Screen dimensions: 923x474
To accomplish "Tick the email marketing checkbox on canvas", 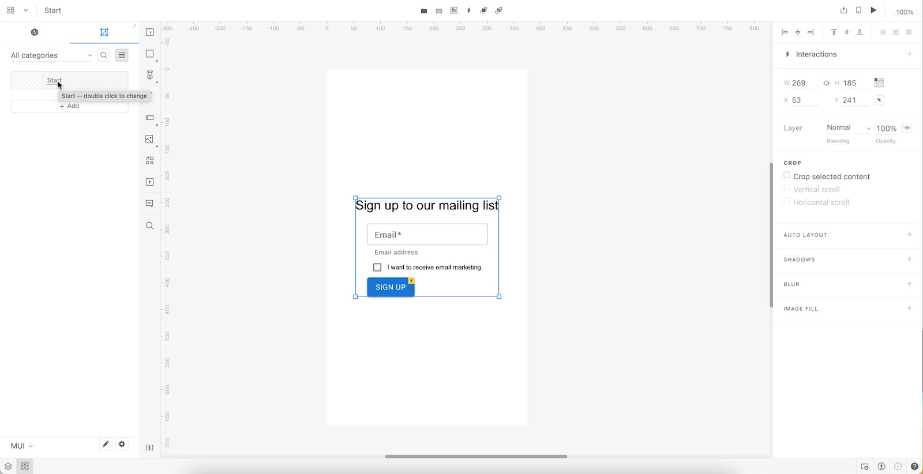I will tap(377, 268).
